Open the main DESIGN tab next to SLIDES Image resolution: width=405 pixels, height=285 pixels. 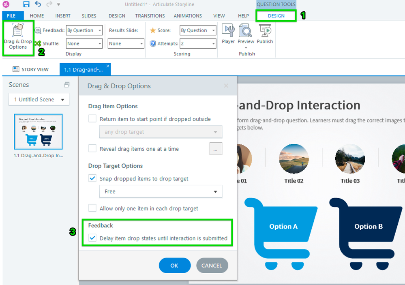117,16
